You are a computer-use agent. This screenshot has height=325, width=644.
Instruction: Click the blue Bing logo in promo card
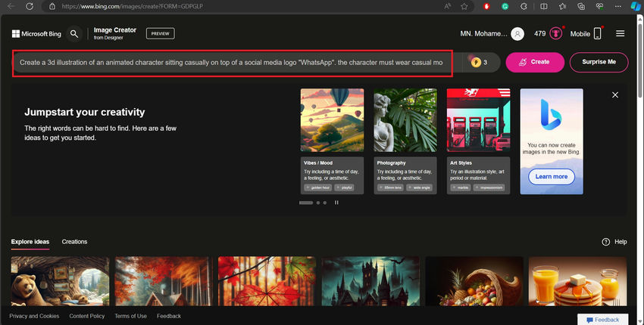(551, 115)
